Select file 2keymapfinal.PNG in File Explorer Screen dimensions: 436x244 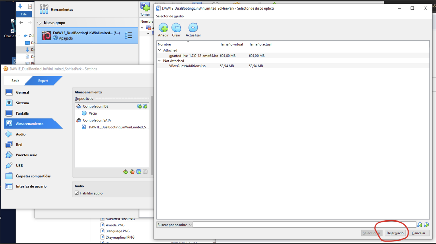(x=120, y=237)
